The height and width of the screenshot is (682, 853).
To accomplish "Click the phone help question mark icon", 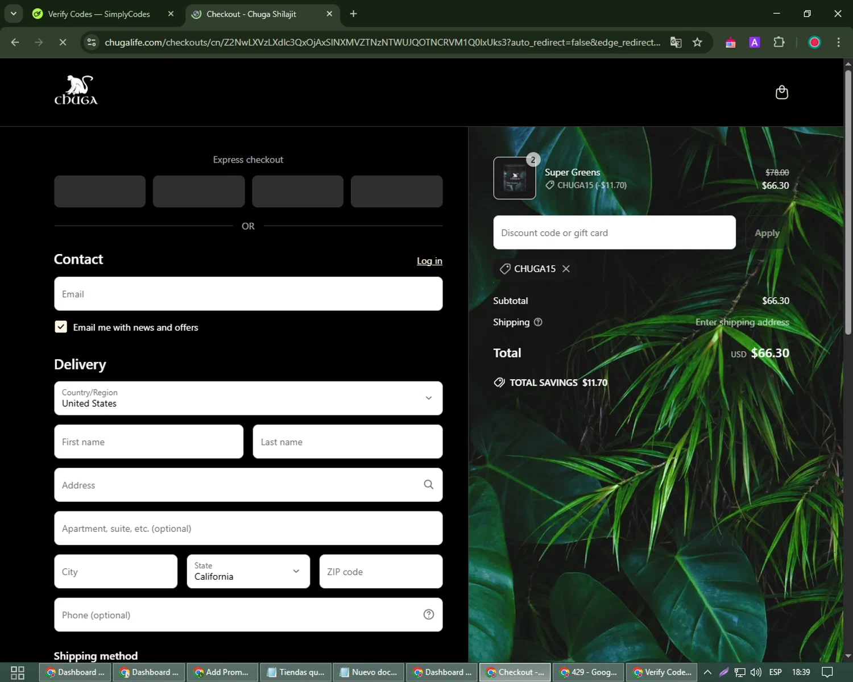I will pos(429,614).
